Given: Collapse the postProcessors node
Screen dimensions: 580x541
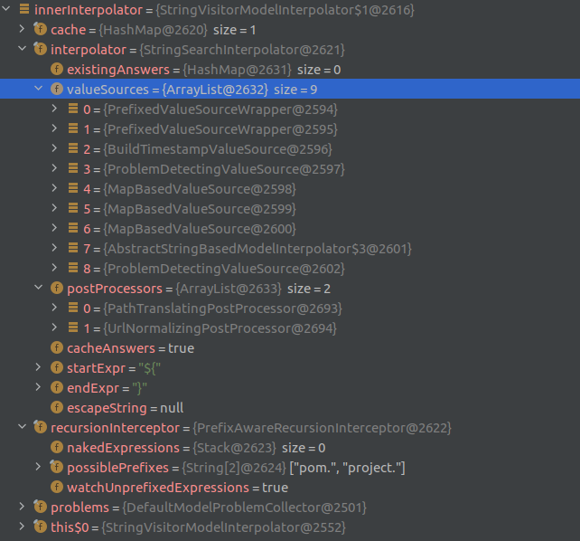Looking at the screenshot, I should click(38, 287).
